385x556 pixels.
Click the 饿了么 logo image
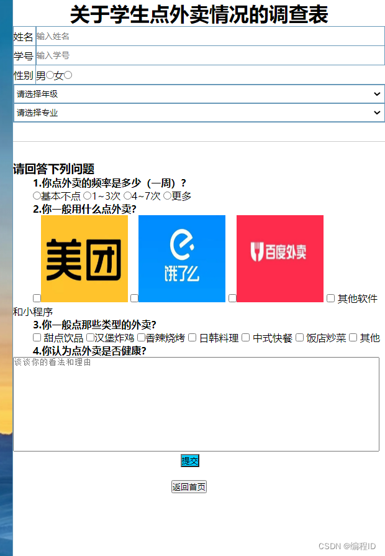point(182,259)
